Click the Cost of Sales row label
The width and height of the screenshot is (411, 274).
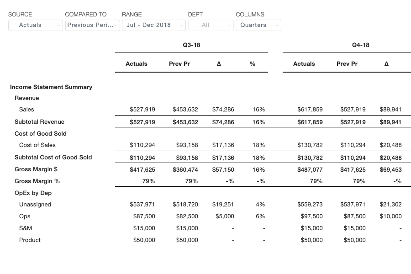point(37,145)
